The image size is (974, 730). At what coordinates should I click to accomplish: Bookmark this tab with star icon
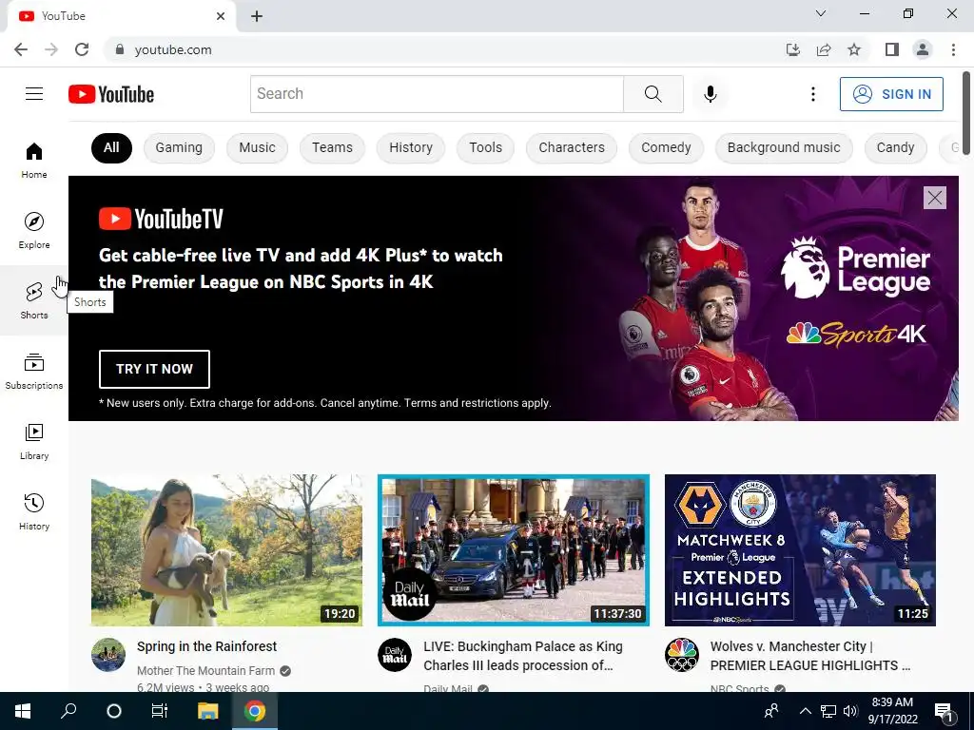coord(854,49)
